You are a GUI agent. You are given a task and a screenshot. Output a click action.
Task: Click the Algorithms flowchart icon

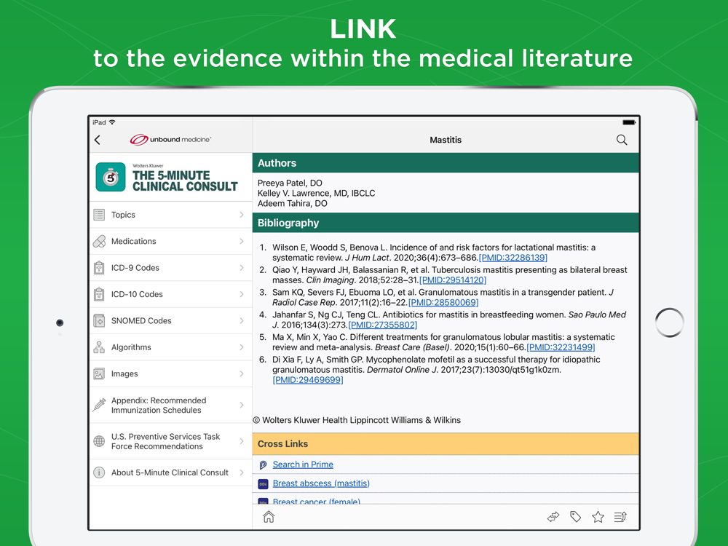(99, 347)
